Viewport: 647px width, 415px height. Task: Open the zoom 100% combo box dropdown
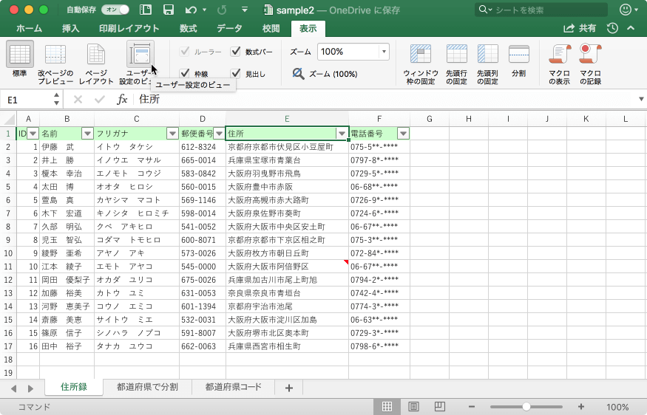pos(385,52)
